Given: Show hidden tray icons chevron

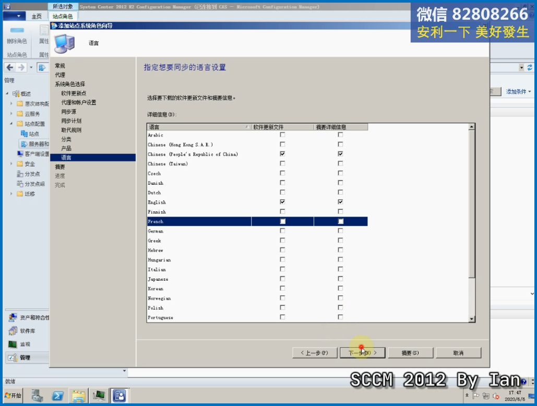Looking at the screenshot, I should (467, 396).
